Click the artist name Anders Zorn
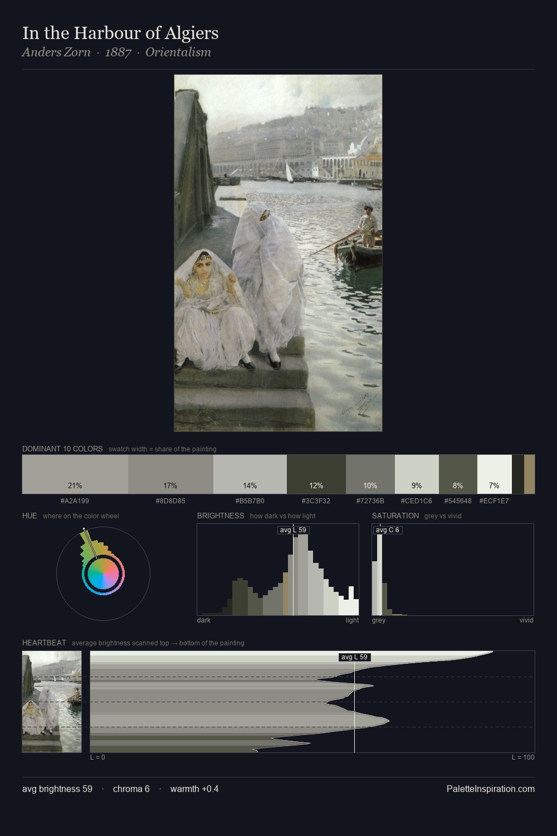Screen dimensions: 557x836 click(56, 52)
